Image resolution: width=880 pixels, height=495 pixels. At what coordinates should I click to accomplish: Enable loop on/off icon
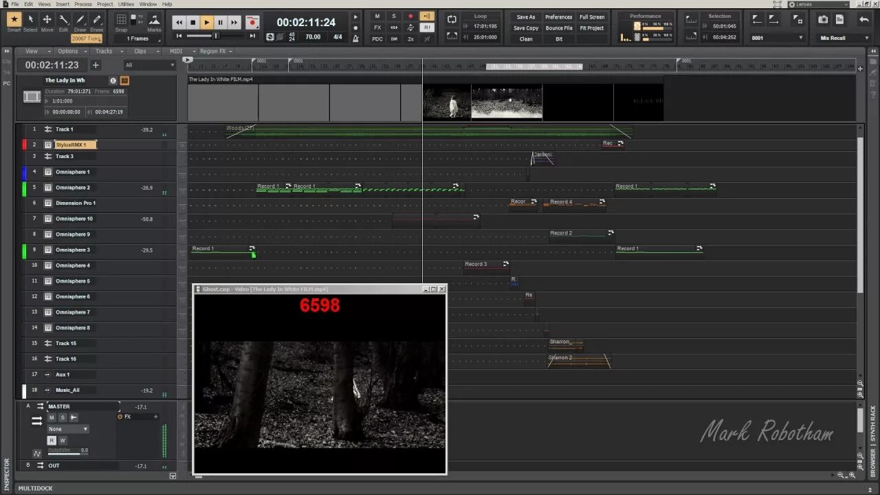(452, 19)
